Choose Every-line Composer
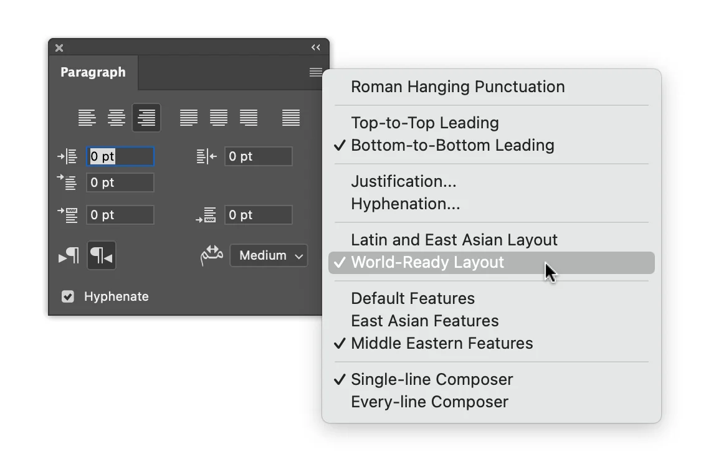The width and height of the screenshot is (706, 454). click(492, 402)
